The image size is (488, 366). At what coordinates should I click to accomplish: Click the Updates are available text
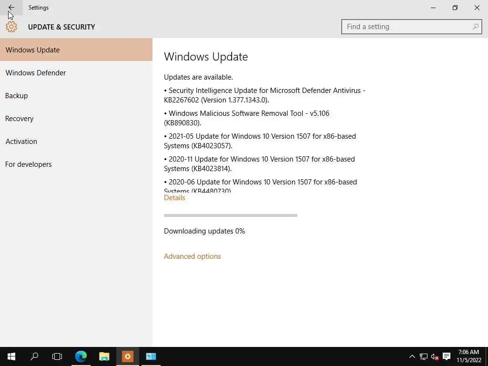click(199, 77)
